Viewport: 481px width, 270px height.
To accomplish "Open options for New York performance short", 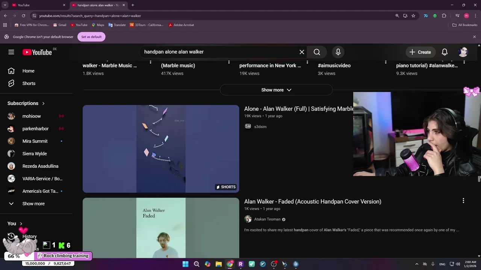I will click(x=307, y=61).
